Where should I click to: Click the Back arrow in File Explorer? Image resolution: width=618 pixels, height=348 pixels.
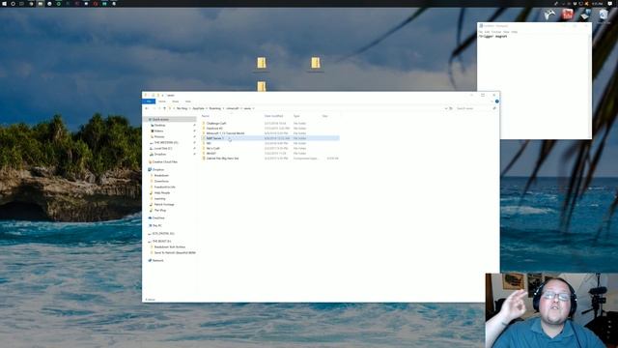click(x=147, y=108)
